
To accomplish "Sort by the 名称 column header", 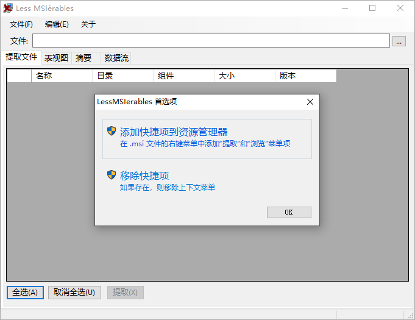I will pyautogui.click(x=62, y=76).
